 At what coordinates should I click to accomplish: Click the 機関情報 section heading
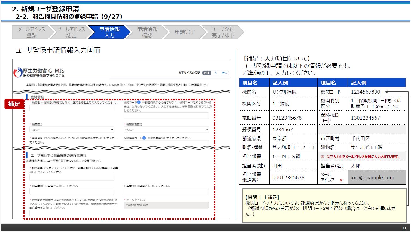tap(37, 97)
